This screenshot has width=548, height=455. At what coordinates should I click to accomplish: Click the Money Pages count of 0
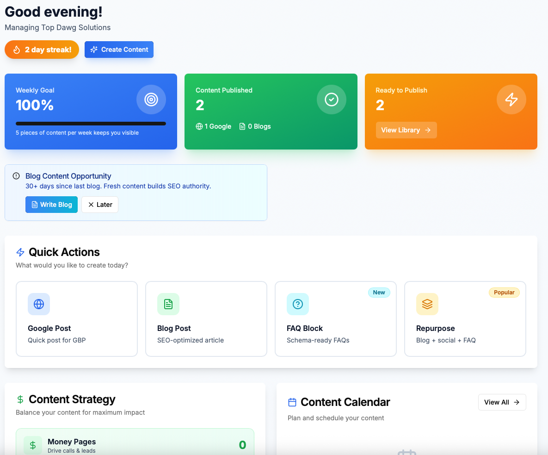pyautogui.click(x=242, y=445)
